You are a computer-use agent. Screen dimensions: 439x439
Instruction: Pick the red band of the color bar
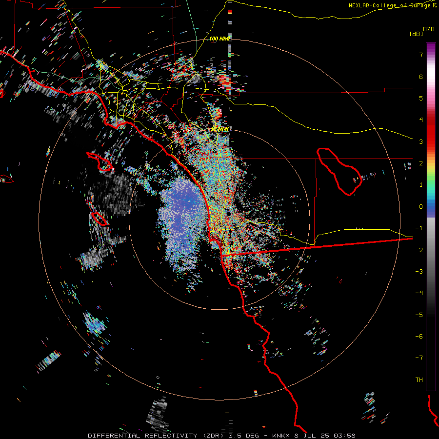[x=431, y=135]
